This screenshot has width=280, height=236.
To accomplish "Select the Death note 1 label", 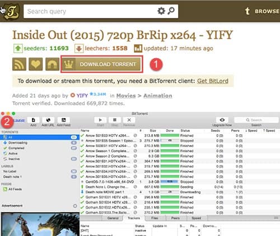I will (x=40, y=177).
